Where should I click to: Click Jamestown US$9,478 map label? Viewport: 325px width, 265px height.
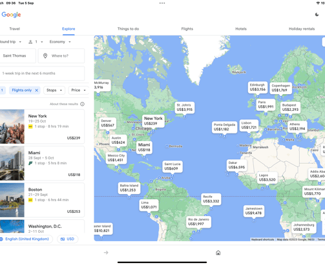[x=254, y=211]
